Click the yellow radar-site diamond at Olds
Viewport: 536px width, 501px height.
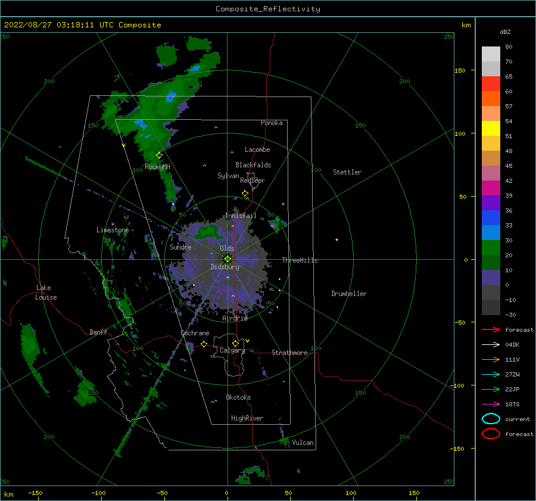coord(228,259)
